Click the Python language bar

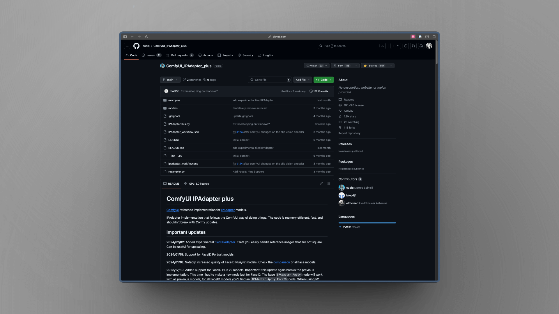[x=367, y=223]
